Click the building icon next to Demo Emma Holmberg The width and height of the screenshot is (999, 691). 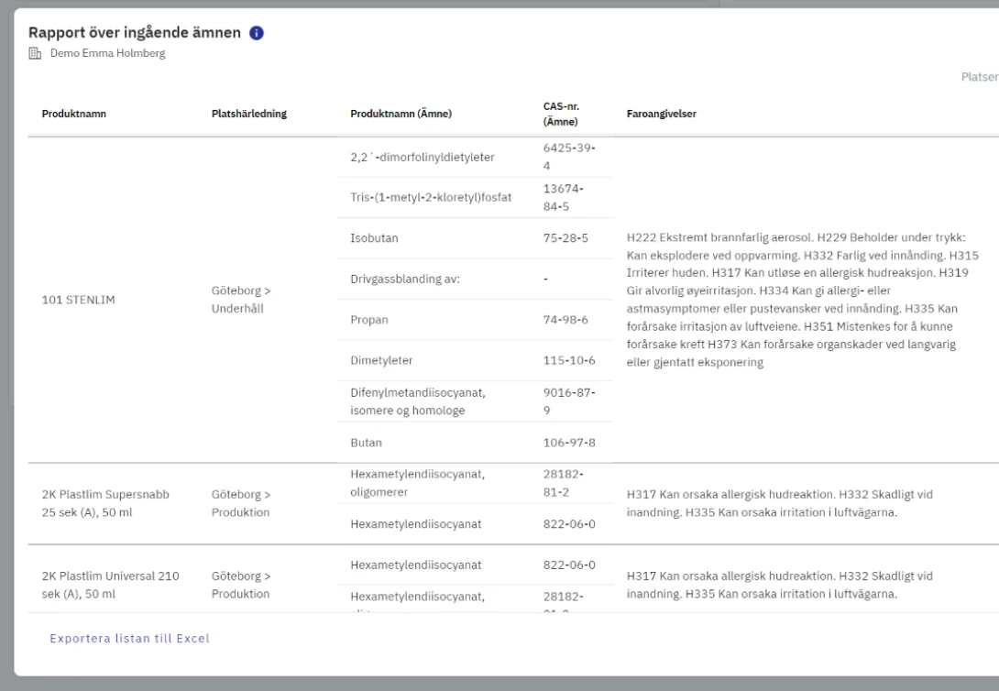pos(35,54)
